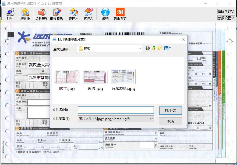This screenshot has height=165, width=237.
Task: Click the 取消 cancel button
Action: click(171, 121)
